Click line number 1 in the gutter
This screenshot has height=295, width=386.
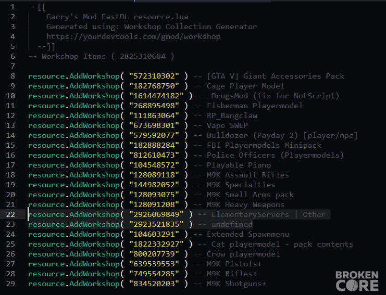pos(13,7)
